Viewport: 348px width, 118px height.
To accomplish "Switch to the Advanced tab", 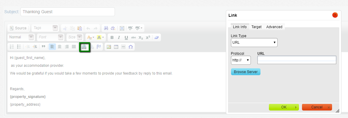I will pos(274,27).
